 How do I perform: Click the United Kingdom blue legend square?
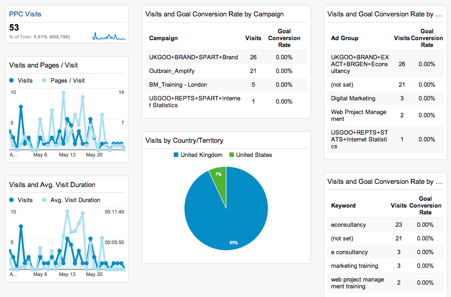pos(176,155)
